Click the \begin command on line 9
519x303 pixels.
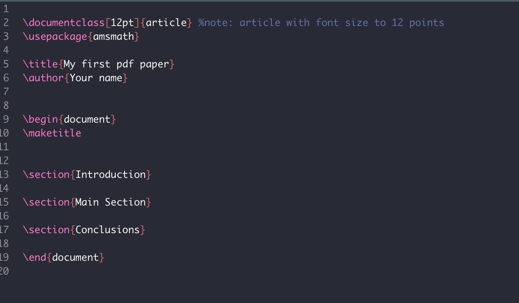[x=40, y=119]
